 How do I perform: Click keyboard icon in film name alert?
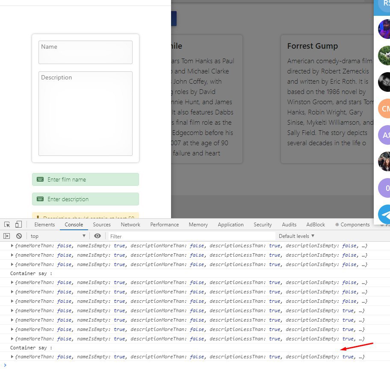click(40, 179)
